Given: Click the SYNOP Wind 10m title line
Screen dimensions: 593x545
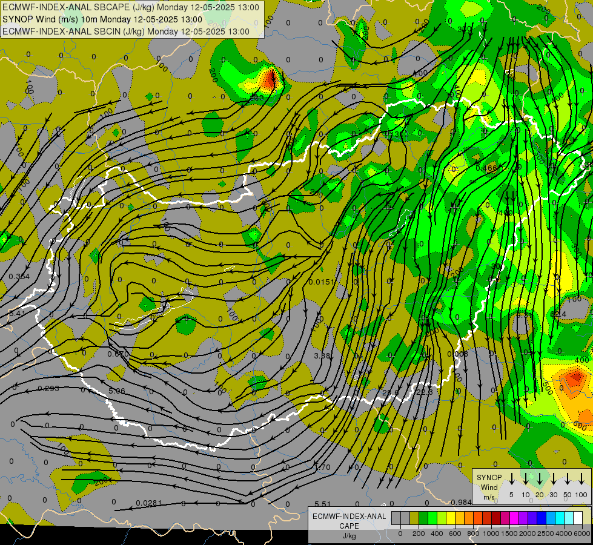Looking at the screenshot, I should (102, 19).
